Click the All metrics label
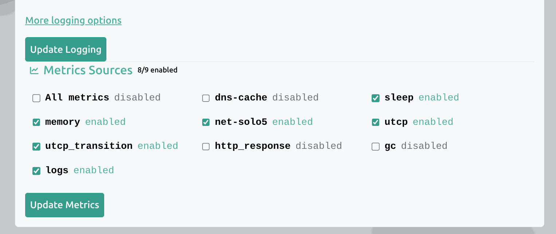The image size is (556, 234). [77, 98]
